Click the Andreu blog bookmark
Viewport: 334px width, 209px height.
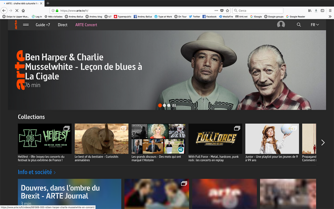pos(94,16)
